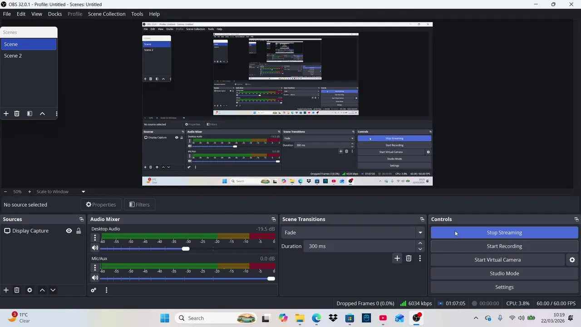The width and height of the screenshot is (581, 327).
Task: Mute Mic/Aux speaker icon
Action: [95, 278]
